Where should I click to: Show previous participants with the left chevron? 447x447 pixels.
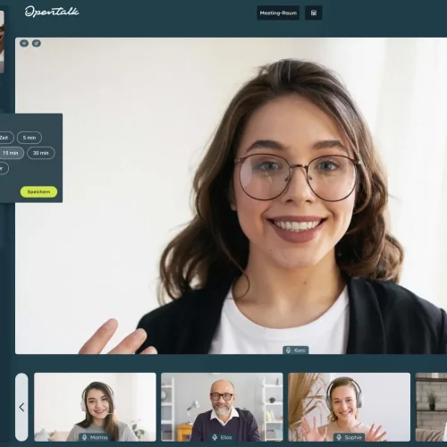pyautogui.click(x=21, y=407)
